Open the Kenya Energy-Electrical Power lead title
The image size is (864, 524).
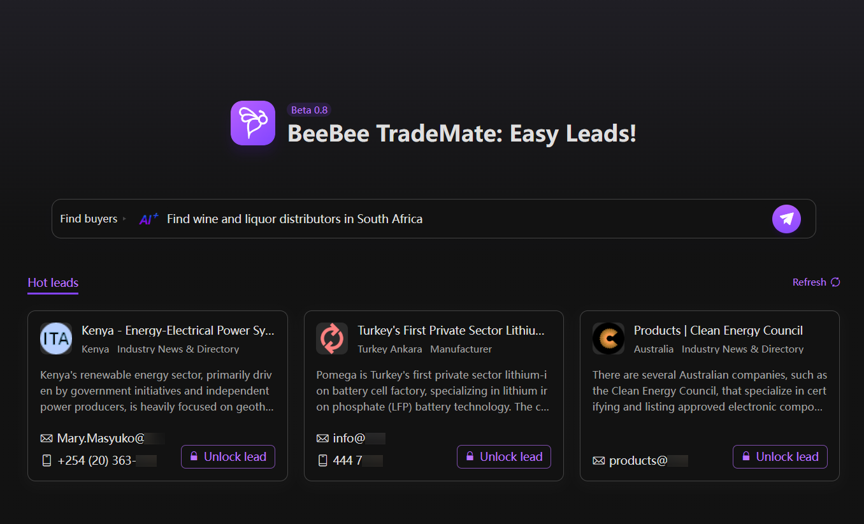pyautogui.click(x=178, y=330)
